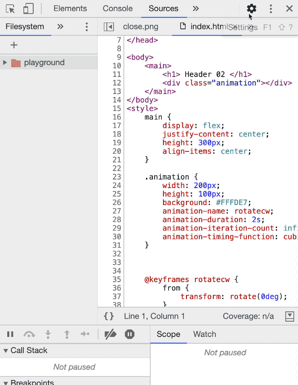This screenshot has width=298, height=385.
Task: Open the DevTools three-dot customize menu
Action: tap(271, 9)
